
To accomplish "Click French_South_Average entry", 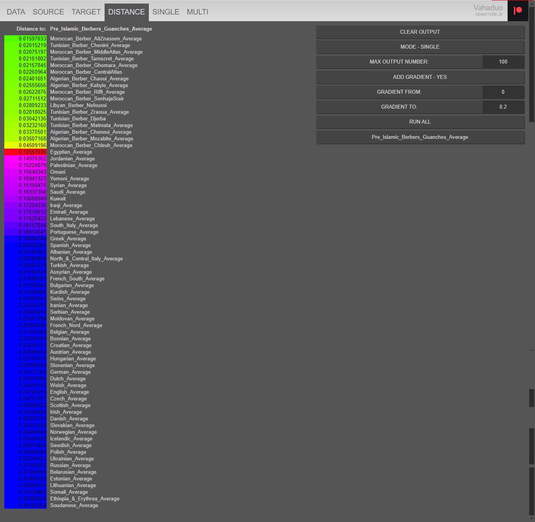I will (77, 279).
